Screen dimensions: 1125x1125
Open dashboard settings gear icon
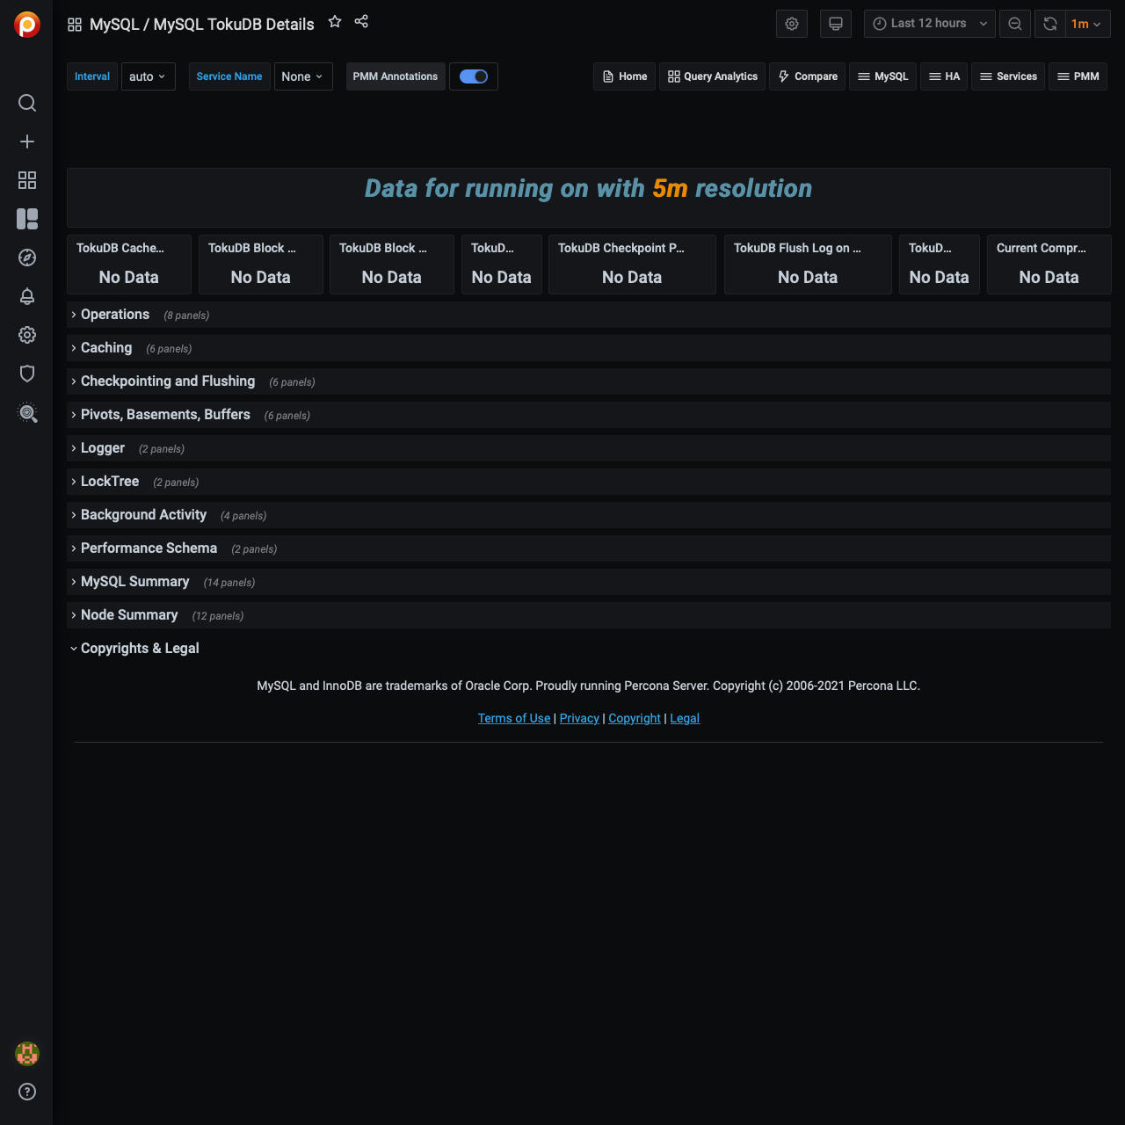click(x=792, y=24)
